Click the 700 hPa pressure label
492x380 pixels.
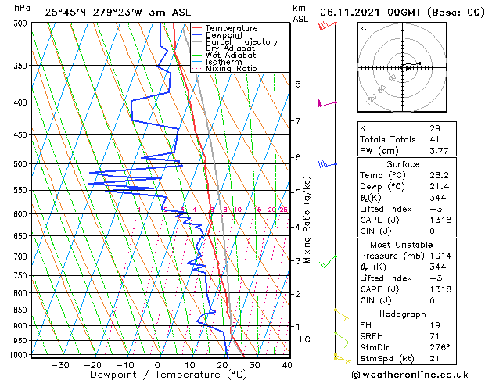pos(22,256)
